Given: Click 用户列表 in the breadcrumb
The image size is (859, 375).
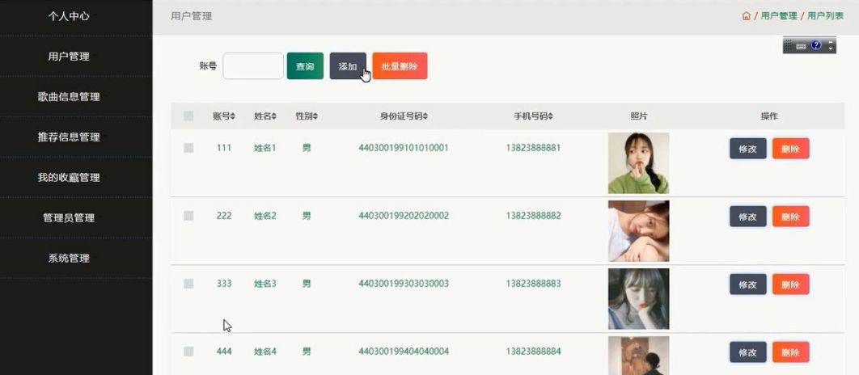Looking at the screenshot, I should [825, 16].
